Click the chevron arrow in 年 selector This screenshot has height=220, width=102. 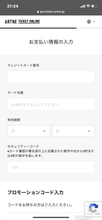pyautogui.click(x=89, y=131)
